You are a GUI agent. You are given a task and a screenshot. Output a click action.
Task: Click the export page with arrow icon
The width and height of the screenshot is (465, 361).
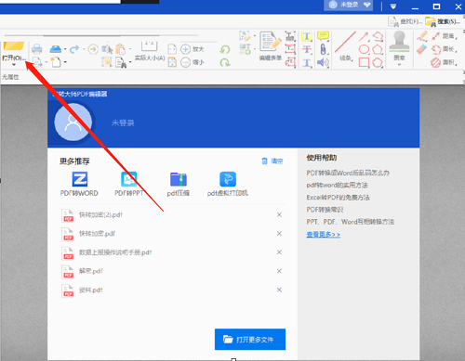pyautogui.click(x=37, y=62)
